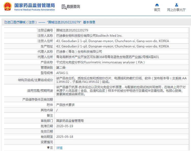This screenshot has width=191, height=151.
Task: Click the 注册人名称 row label
Action: [x=45, y=35]
